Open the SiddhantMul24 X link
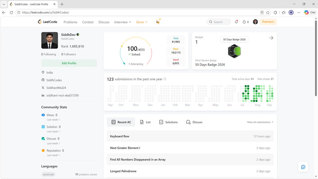The image size is (318, 179). (x=56, y=88)
